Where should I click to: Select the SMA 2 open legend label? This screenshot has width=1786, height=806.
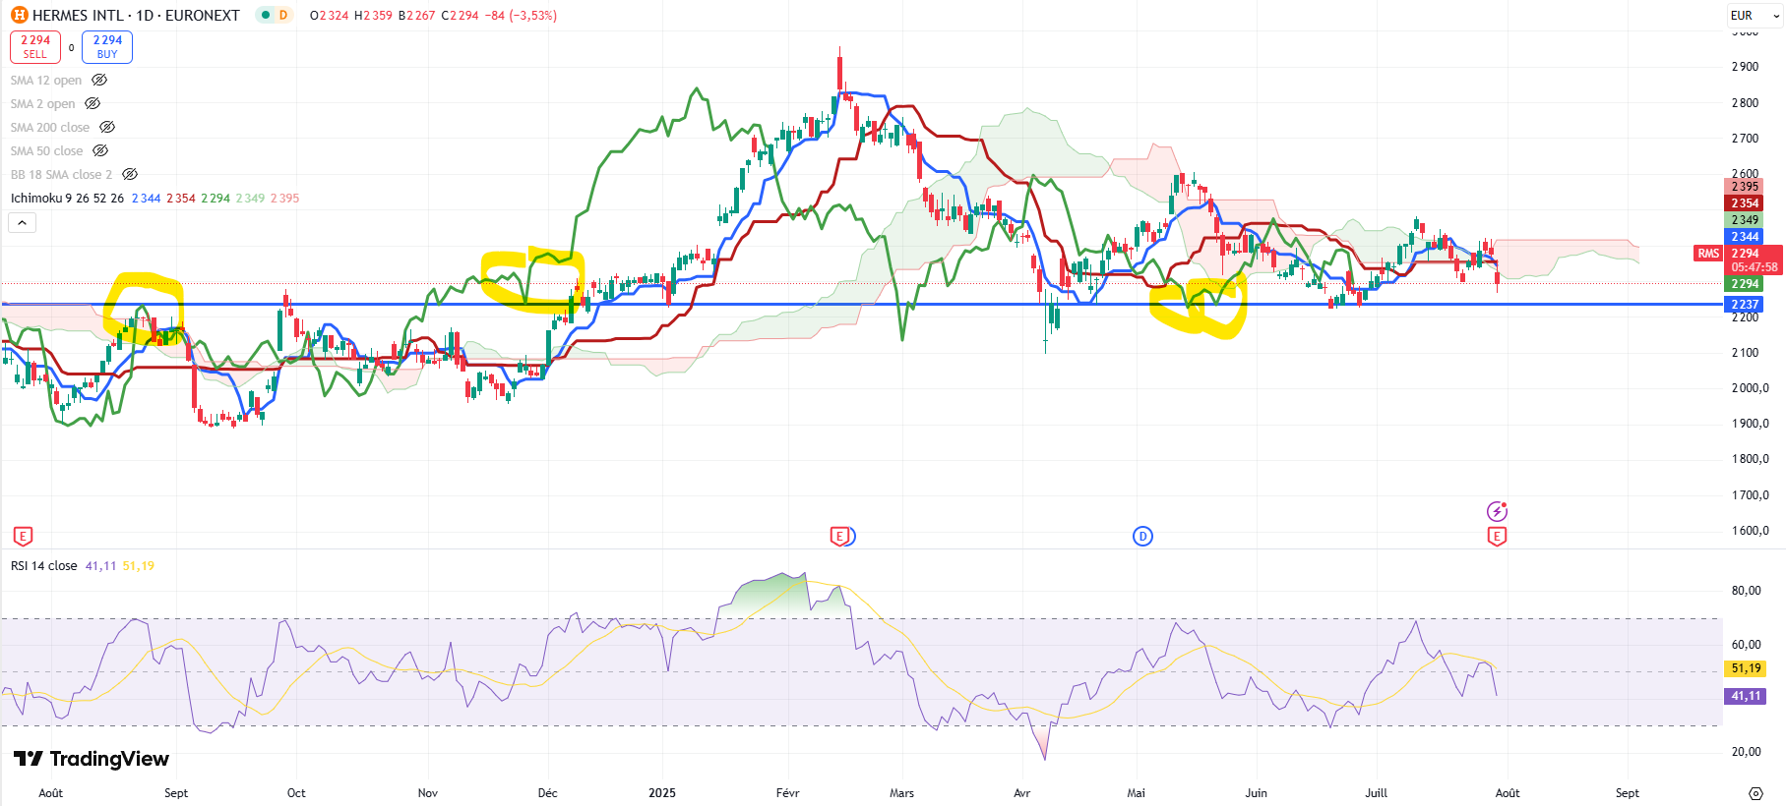click(42, 103)
